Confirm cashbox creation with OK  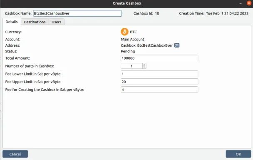point(238,154)
